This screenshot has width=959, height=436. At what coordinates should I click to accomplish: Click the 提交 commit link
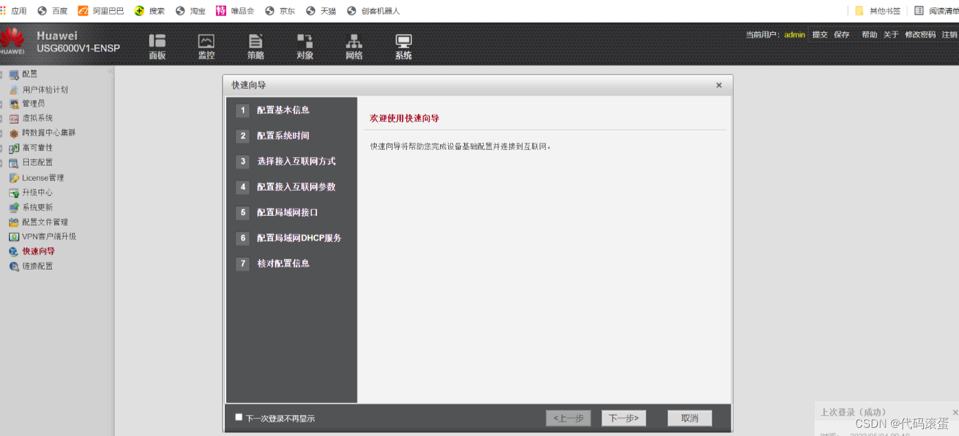coord(820,34)
